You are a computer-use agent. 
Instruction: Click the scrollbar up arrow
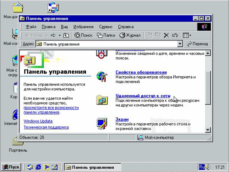[x=208, y=53]
